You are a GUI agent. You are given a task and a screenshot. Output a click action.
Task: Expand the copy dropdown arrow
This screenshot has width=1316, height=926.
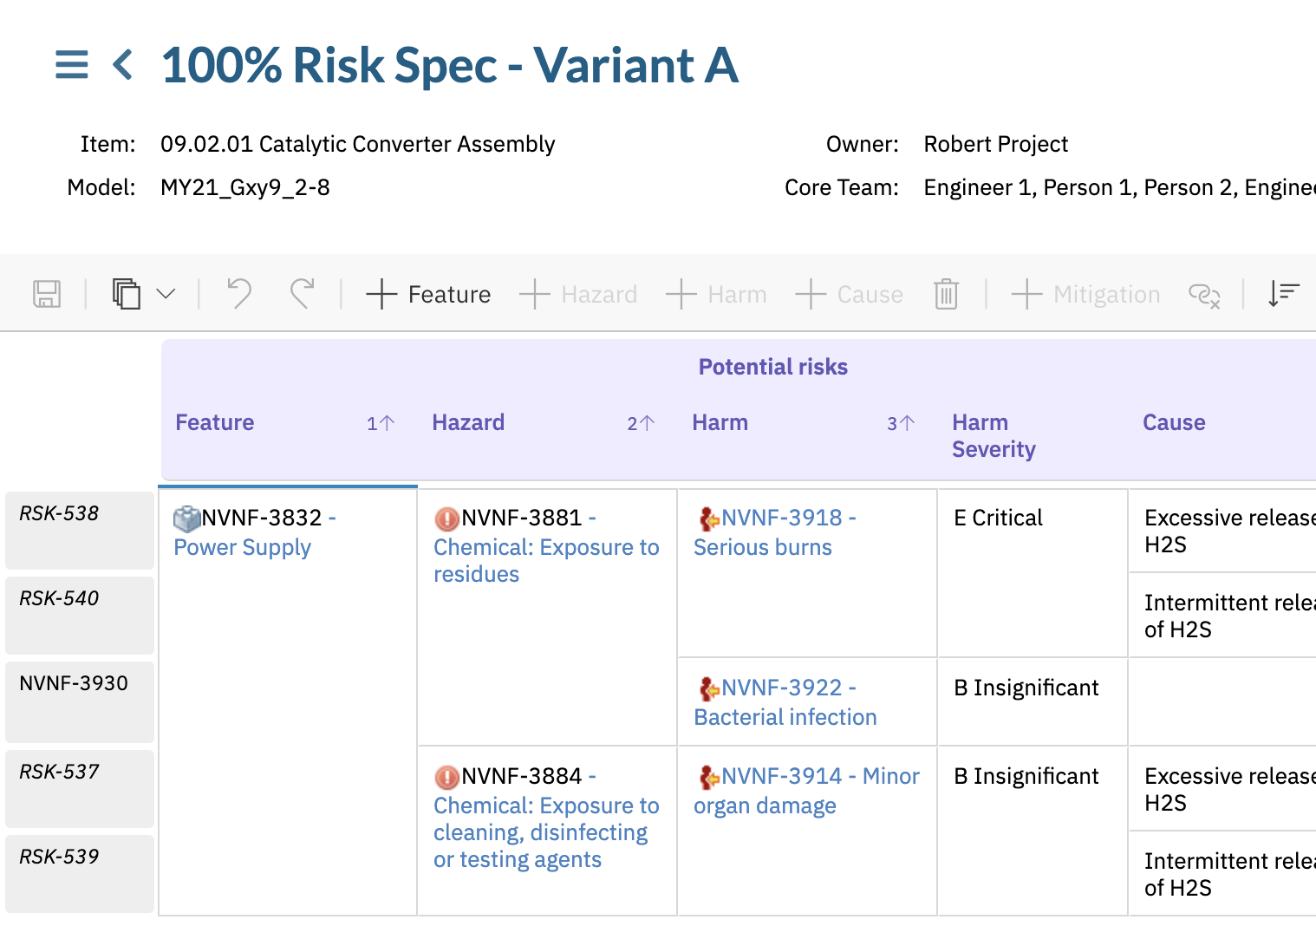[166, 295]
